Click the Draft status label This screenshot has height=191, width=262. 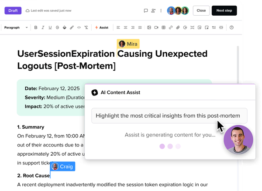[x=13, y=10]
